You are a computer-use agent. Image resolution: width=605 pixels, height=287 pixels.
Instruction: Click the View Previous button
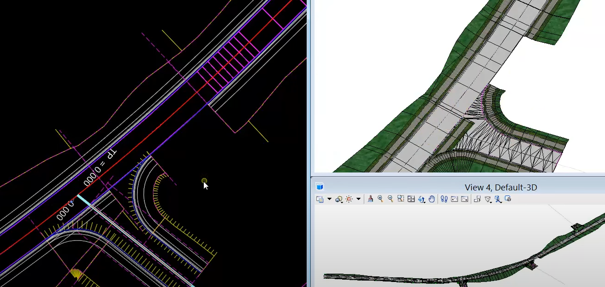pos(454,199)
